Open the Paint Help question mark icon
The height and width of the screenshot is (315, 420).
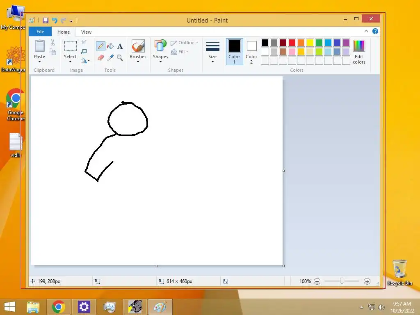click(375, 31)
